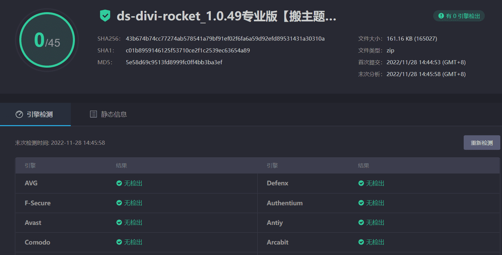Screen dimensions: 502x255
Task: Click first submission time 2022/11/28 14:44:53
Action: click(x=426, y=62)
